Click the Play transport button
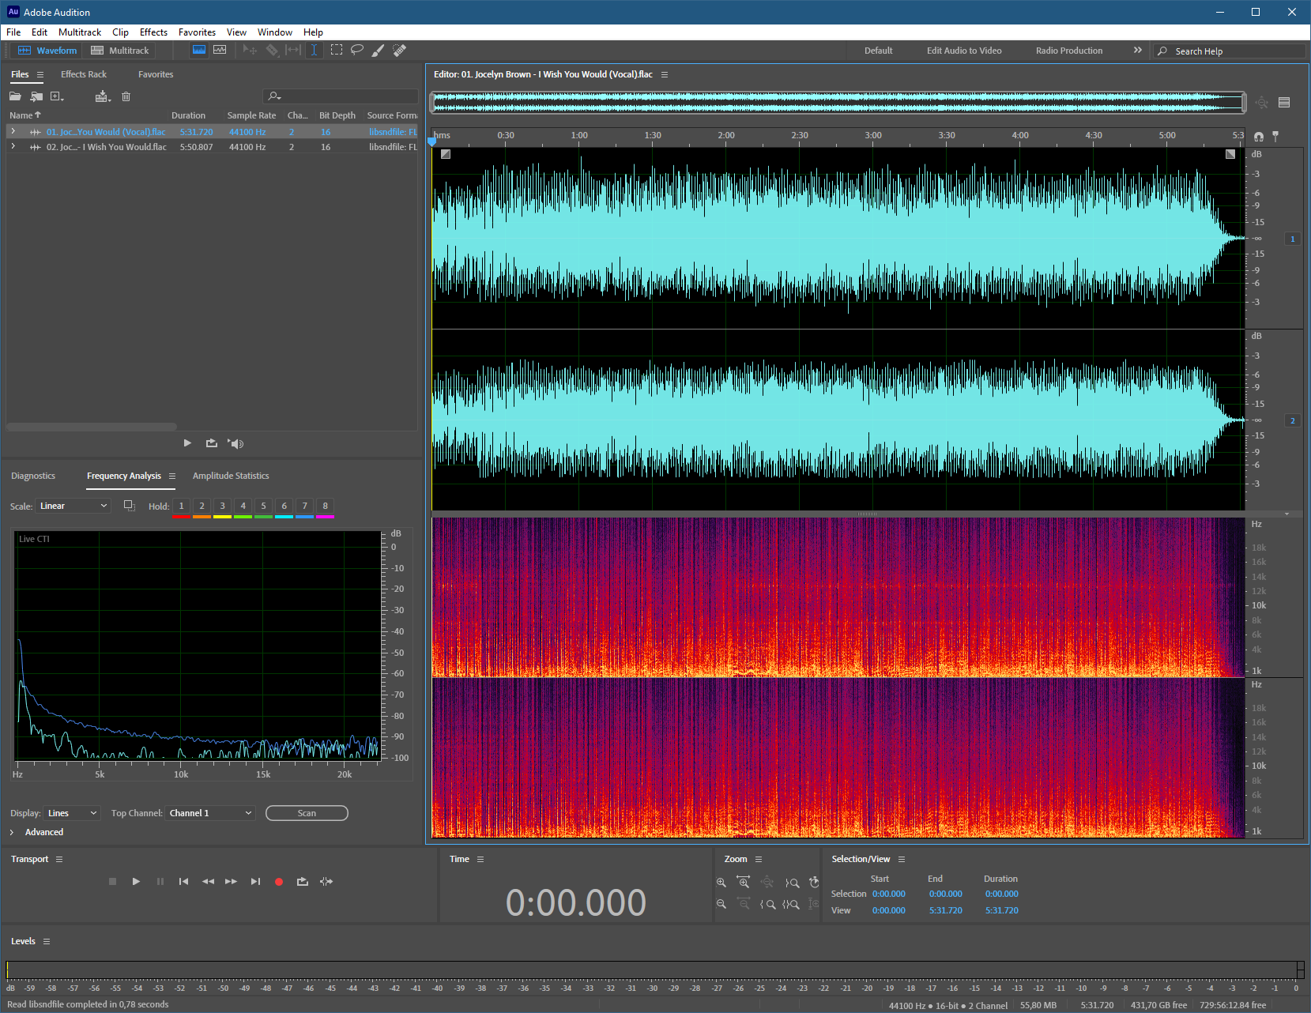Image resolution: width=1311 pixels, height=1013 pixels. click(136, 881)
